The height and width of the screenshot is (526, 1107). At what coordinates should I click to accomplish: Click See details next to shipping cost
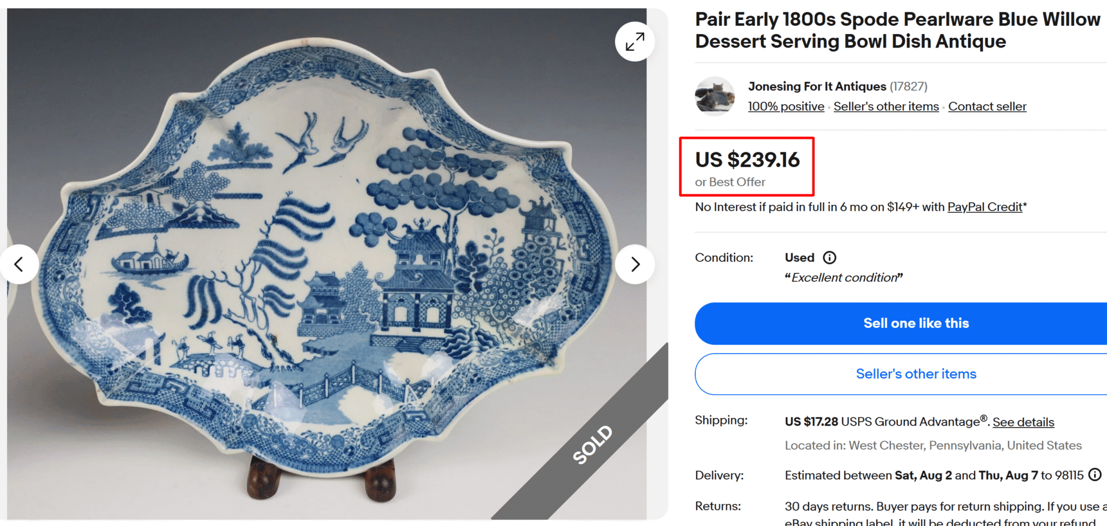pyautogui.click(x=1023, y=422)
